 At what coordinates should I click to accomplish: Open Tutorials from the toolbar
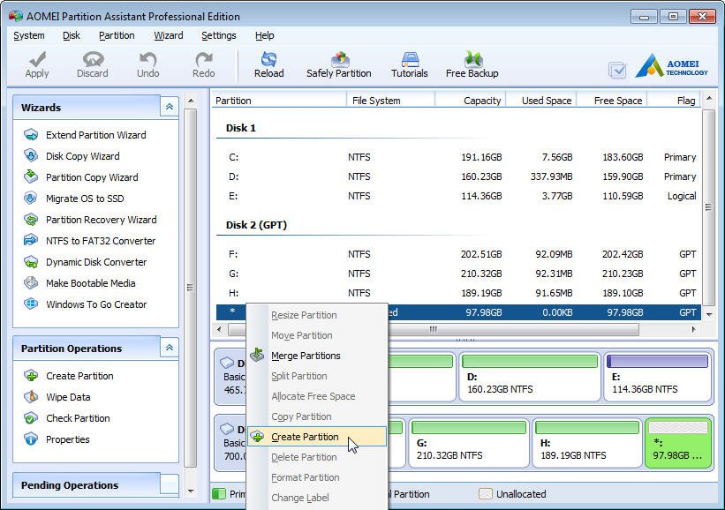click(x=409, y=64)
